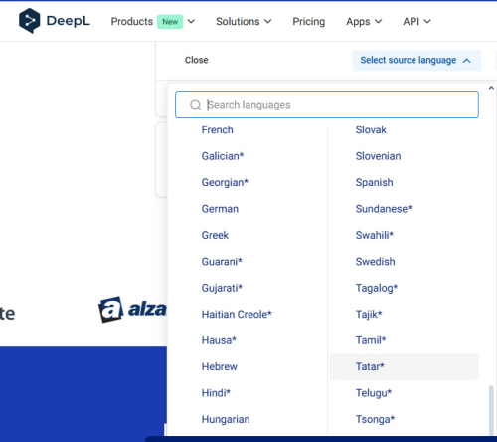Click the magnifier icon in search box
The height and width of the screenshot is (442, 497).
195,105
